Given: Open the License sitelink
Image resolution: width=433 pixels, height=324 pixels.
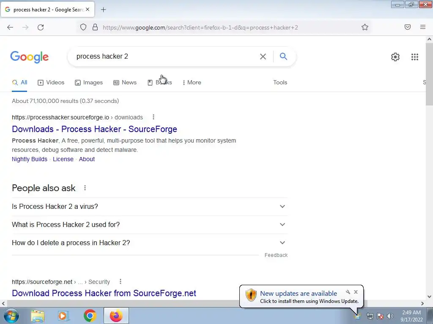Looking at the screenshot, I should pyautogui.click(x=63, y=159).
